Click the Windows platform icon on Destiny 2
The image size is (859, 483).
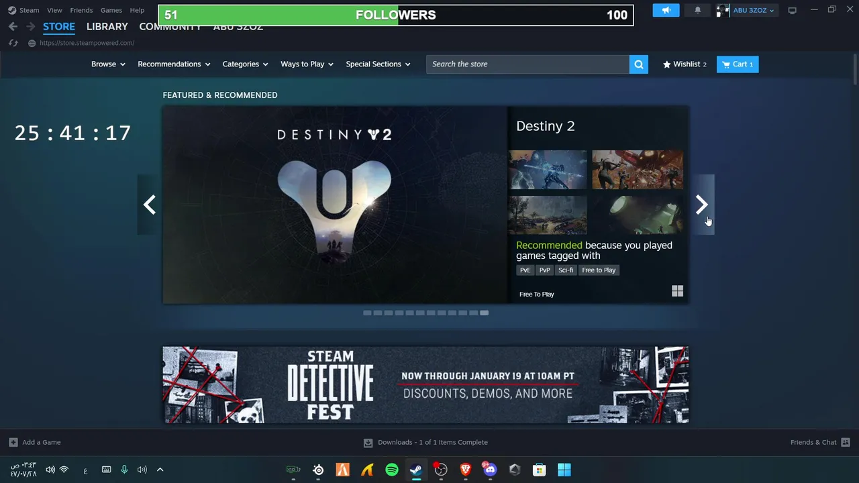click(677, 290)
